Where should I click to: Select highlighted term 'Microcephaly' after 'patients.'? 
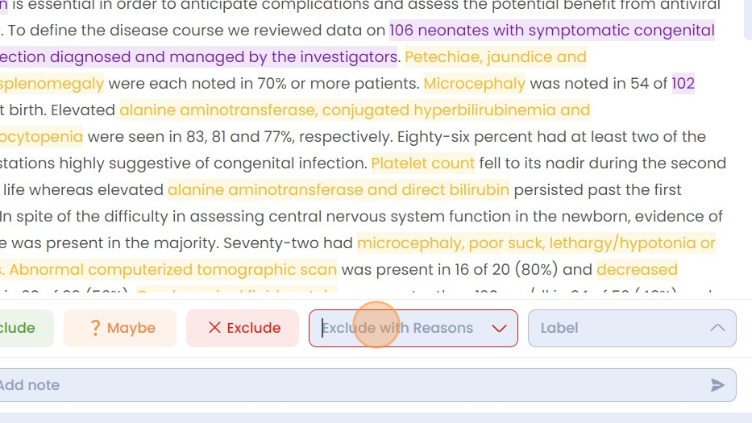click(474, 84)
